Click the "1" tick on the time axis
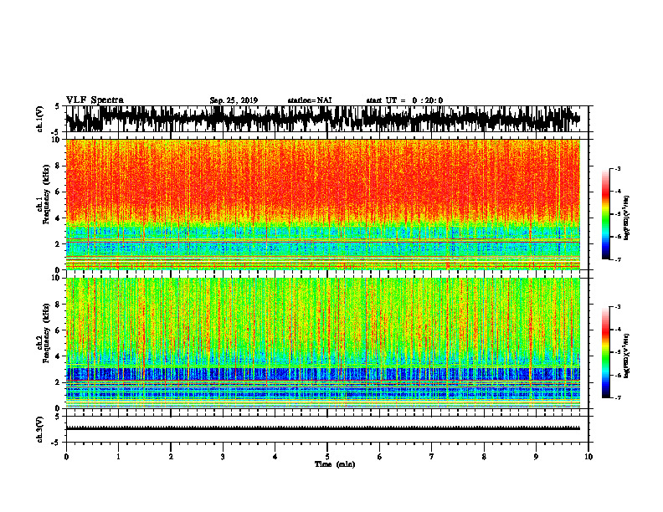This screenshot has width=663, height=512. (x=118, y=457)
